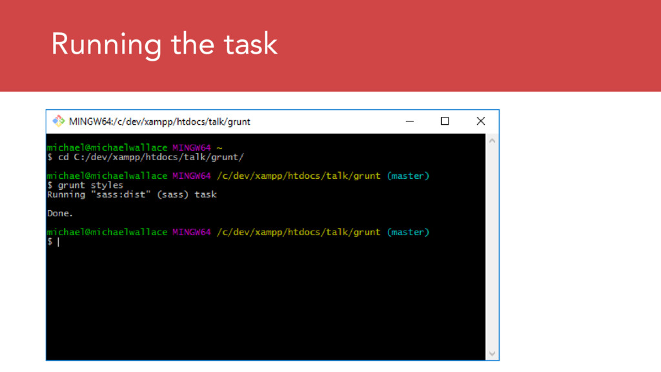Click the 'grunt styles' command text
Viewport: 661px width, 372px height.
[x=90, y=185]
